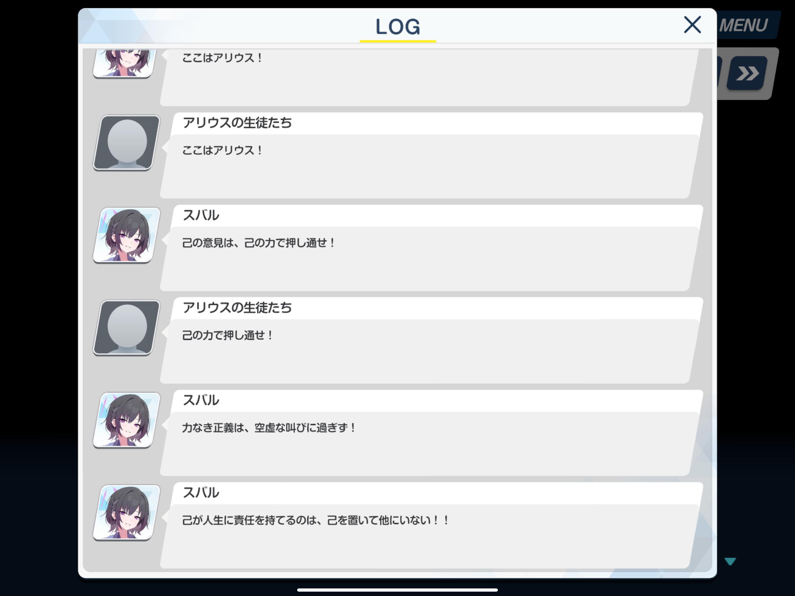Image resolution: width=795 pixels, height=596 pixels.
Task: Close the LOG window with the X icon
Action: click(692, 25)
